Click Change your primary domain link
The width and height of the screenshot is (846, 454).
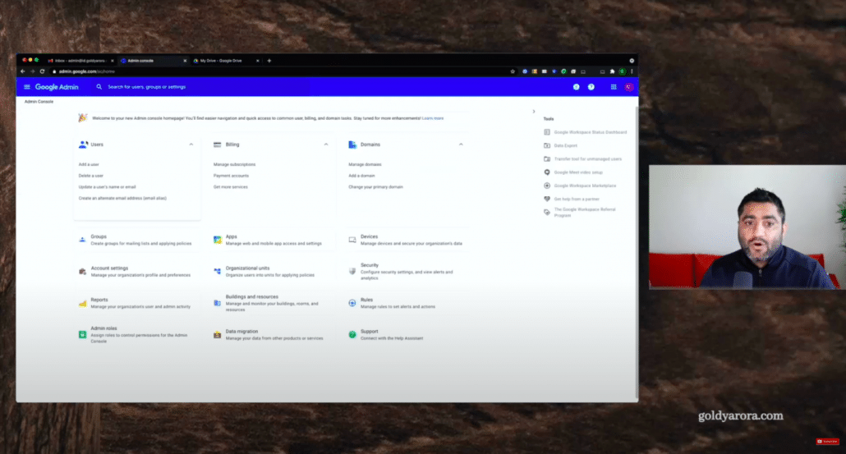tap(375, 187)
